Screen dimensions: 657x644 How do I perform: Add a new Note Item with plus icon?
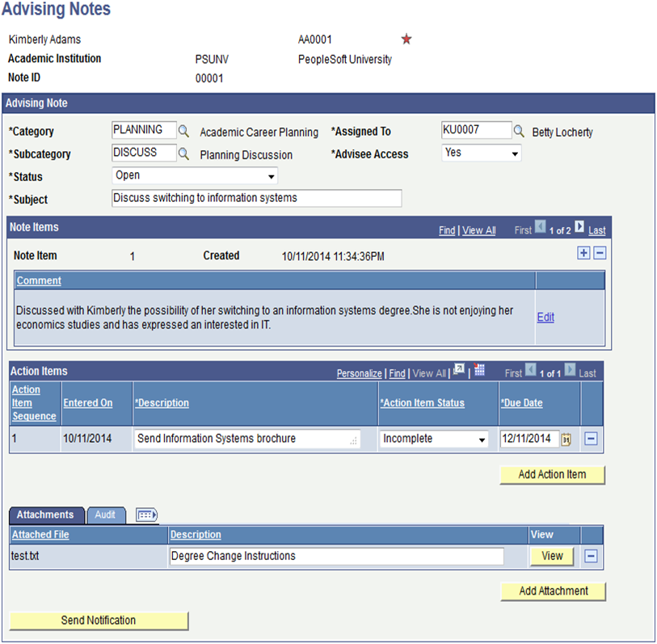click(x=583, y=252)
